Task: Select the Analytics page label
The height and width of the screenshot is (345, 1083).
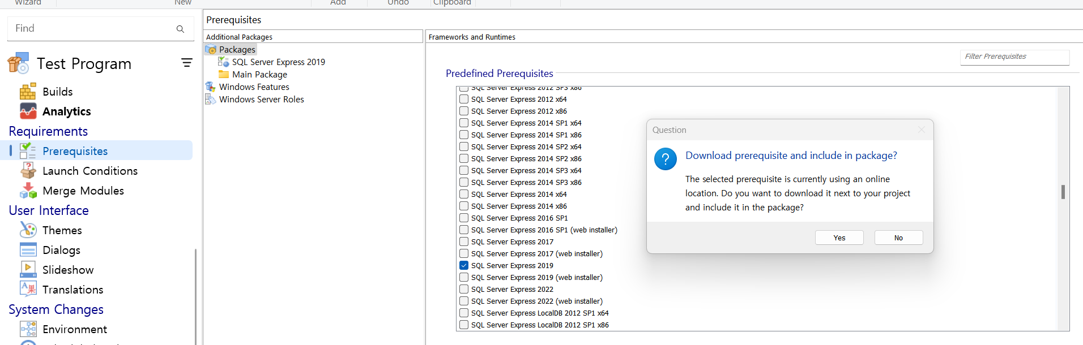Action: click(x=67, y=111)
